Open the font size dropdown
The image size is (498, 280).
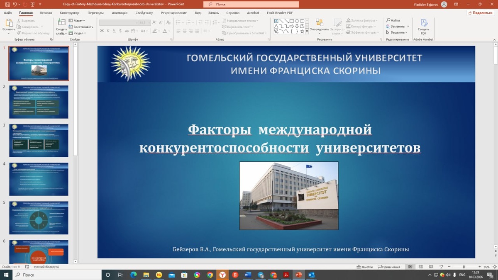pos(149,22)
